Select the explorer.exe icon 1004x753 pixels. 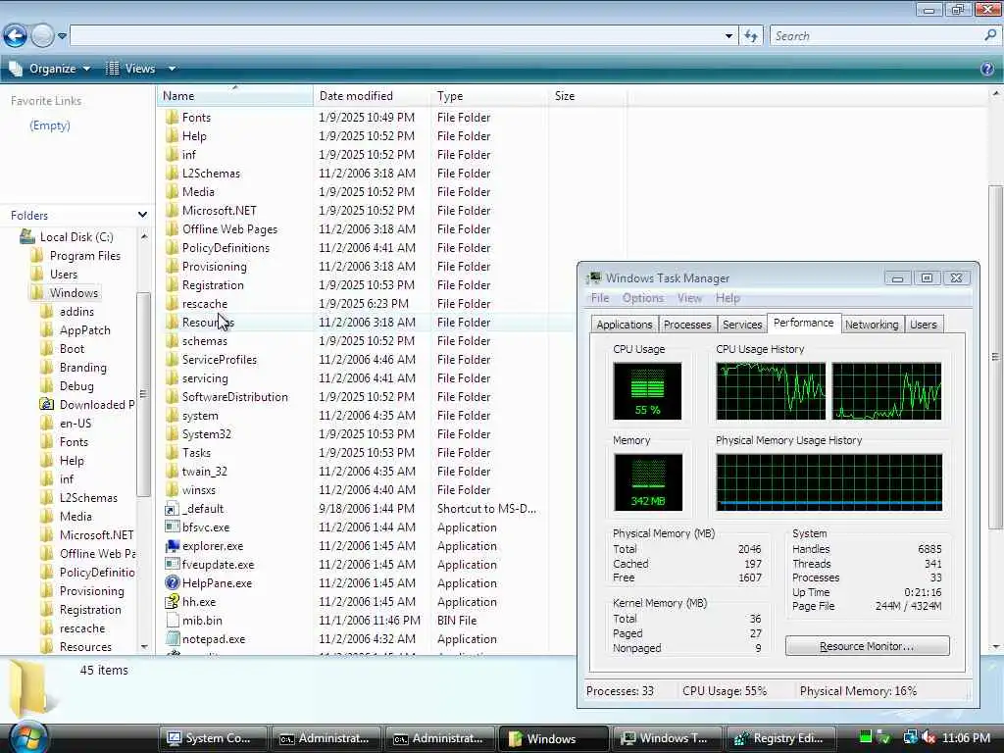172,545
